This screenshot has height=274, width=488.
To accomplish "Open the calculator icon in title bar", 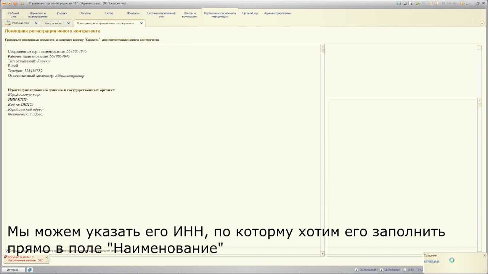I will click(x=430, y=3).
